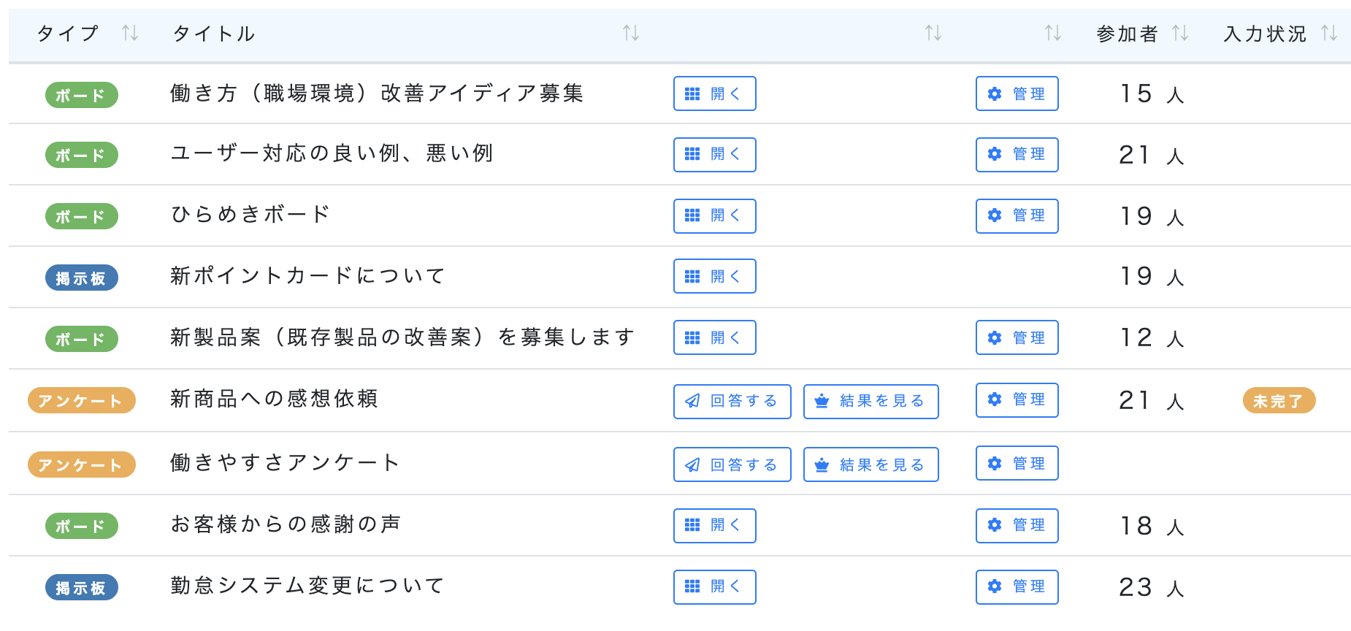The height and width of the screenshot is (631, 1351).
Task: Click 結果を見る for 働きやすさアンケート
Action: pos(870,464)
